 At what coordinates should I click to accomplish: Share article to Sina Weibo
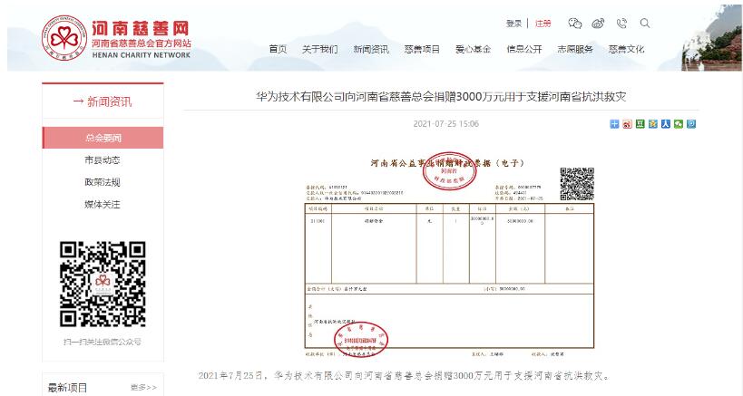click(x=627, y=124)
